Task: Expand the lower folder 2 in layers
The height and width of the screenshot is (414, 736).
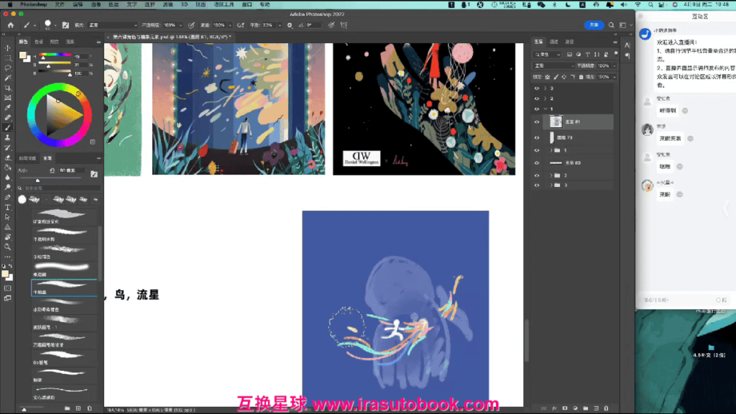Action: click(x=551, y=175)
